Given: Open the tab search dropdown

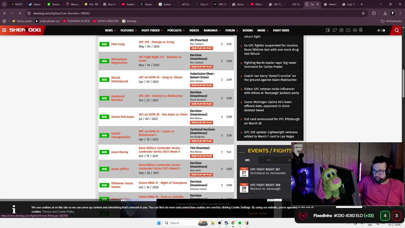Looking at the screenshot, I should click(x=4, y=4).
